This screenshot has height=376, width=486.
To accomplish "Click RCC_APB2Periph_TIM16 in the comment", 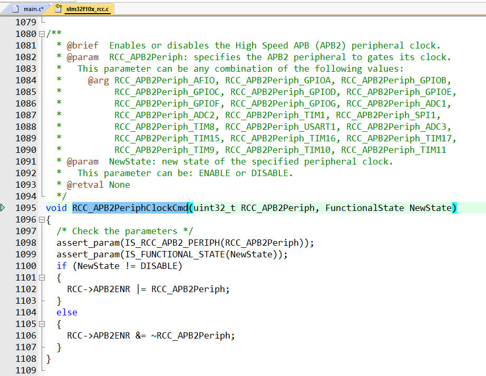I will point(283,138).
